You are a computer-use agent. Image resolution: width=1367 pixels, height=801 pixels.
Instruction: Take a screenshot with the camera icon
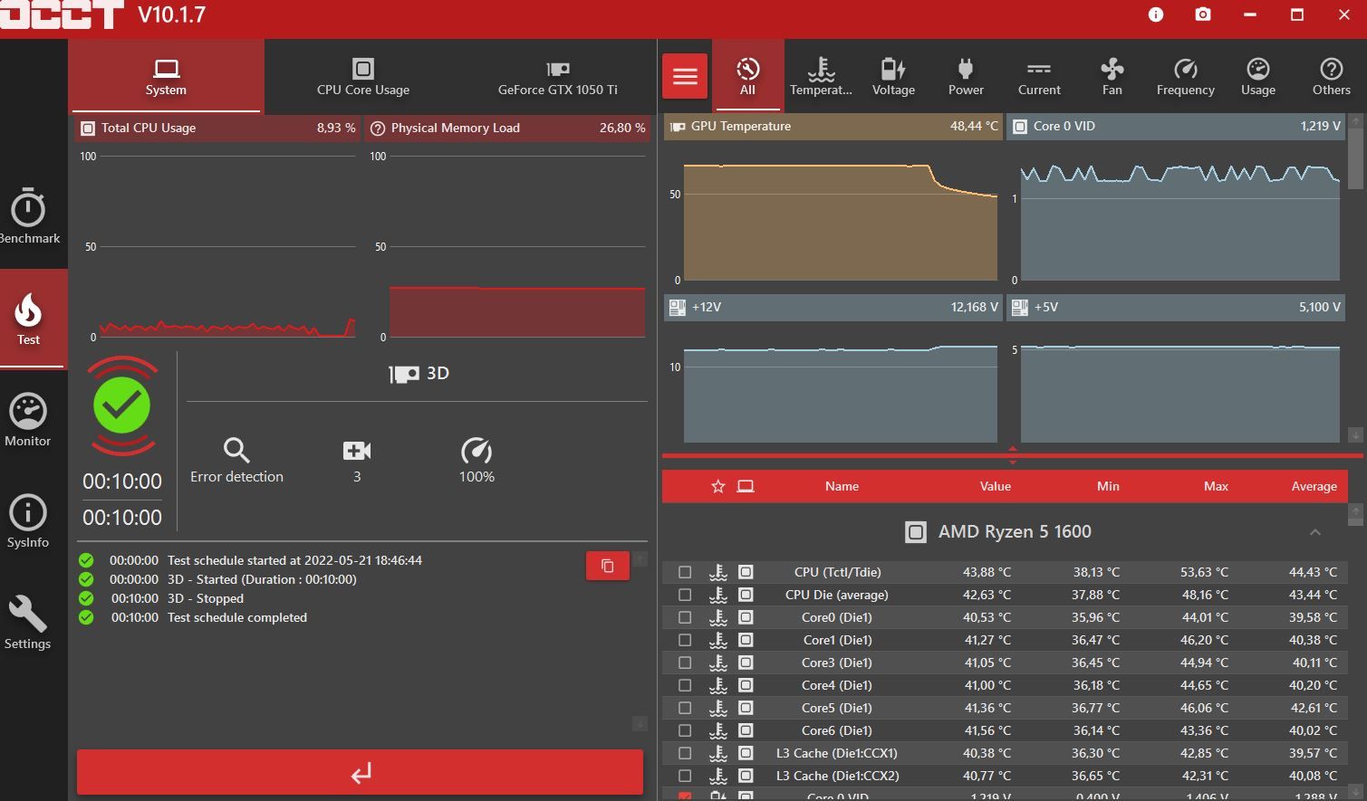pos(1203,14)
